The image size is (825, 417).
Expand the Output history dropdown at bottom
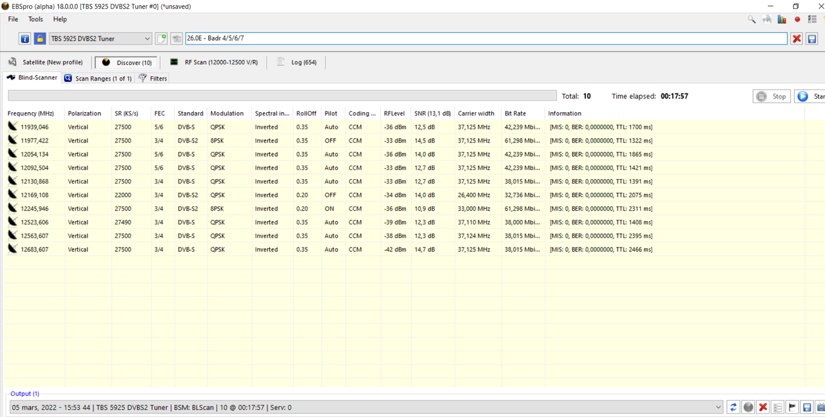(x=719, y=407)
